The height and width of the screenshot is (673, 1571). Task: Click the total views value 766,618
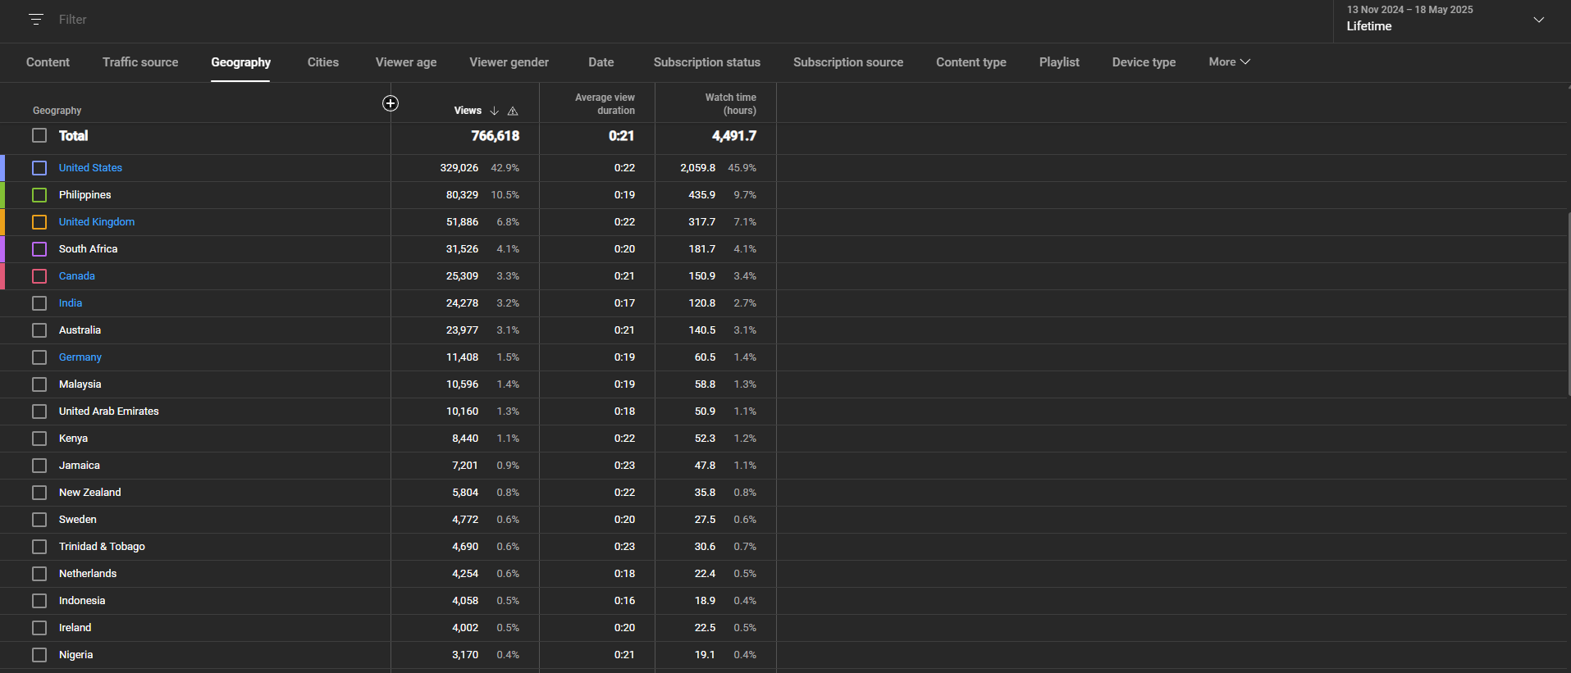[x=495, y=136]
